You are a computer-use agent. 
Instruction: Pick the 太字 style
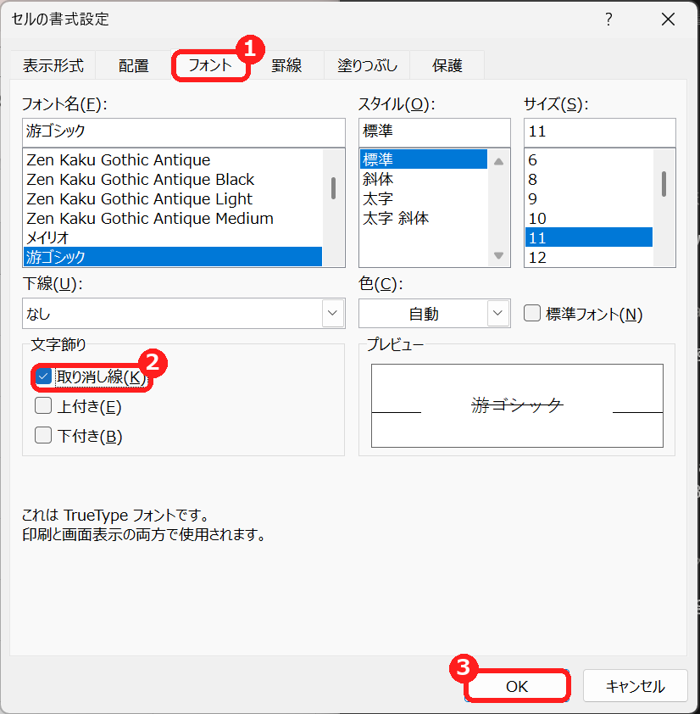(423, 199)
